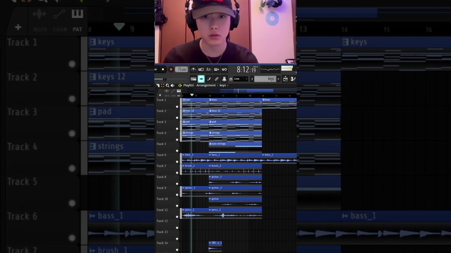Add new pattern with plus button
The width and height of the screenshot is (451, 253).
pos(278,79)
